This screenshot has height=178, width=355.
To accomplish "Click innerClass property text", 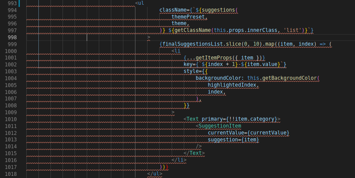I will (x=262, y=30).
